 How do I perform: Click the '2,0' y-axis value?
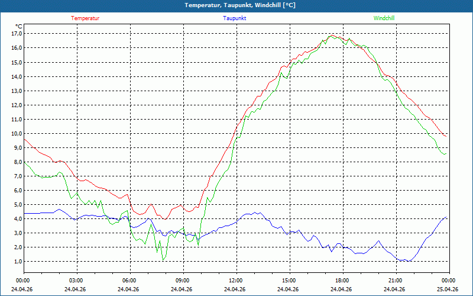click(18, 247)
